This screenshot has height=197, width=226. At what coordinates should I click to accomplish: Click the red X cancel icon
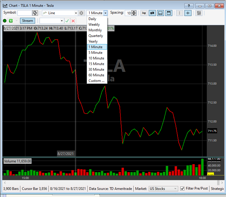click(x=73, y=21)
